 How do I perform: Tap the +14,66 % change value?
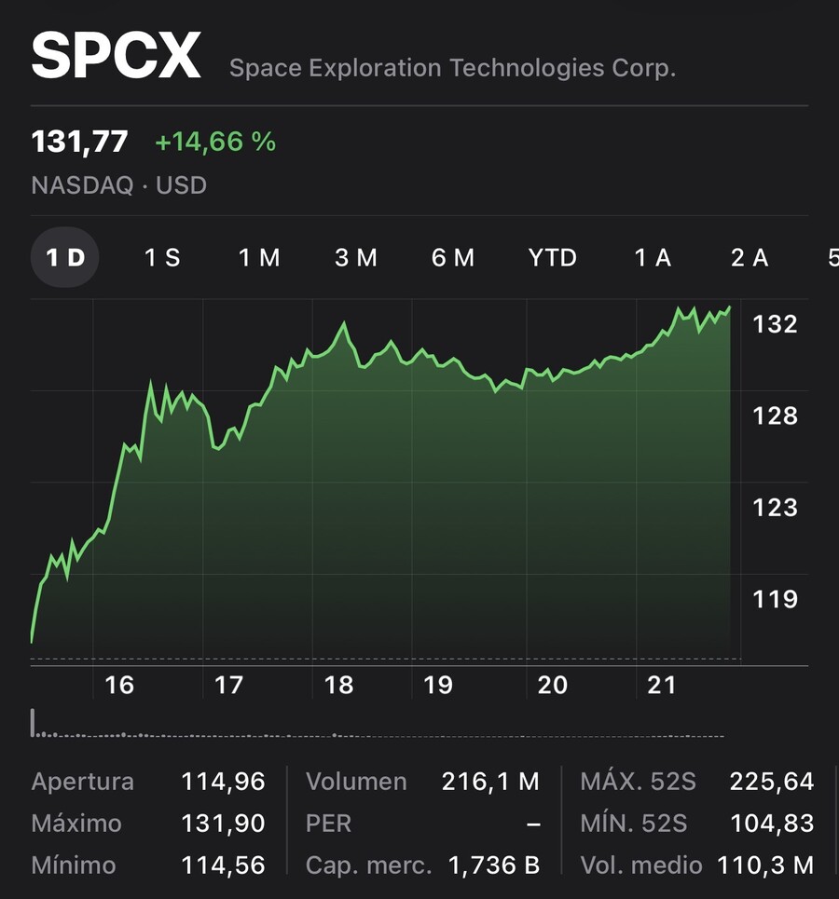(215, 142)
